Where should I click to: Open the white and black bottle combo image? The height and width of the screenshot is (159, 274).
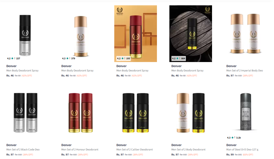pos(191,113)
